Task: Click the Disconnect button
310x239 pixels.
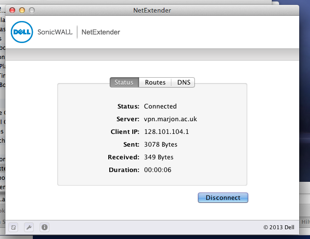Action: point(223,198)
